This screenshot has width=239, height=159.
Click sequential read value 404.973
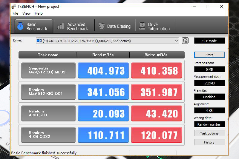tap(103, 70)
